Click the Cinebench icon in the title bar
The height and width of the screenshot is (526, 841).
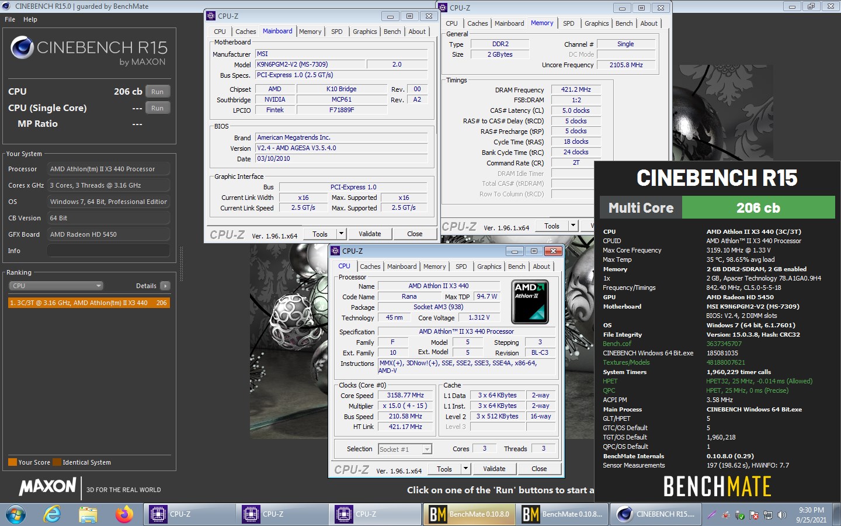click(7, 6)
